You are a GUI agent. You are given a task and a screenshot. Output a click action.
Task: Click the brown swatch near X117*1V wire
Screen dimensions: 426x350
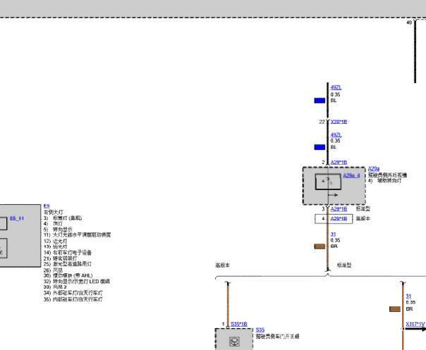pyautogui.click(x=395, y=309)
